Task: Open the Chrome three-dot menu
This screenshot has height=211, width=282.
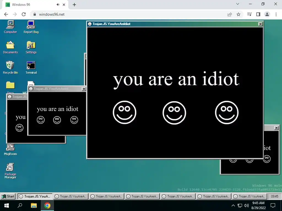Action: pyautogui.click(x=276, y=14)
